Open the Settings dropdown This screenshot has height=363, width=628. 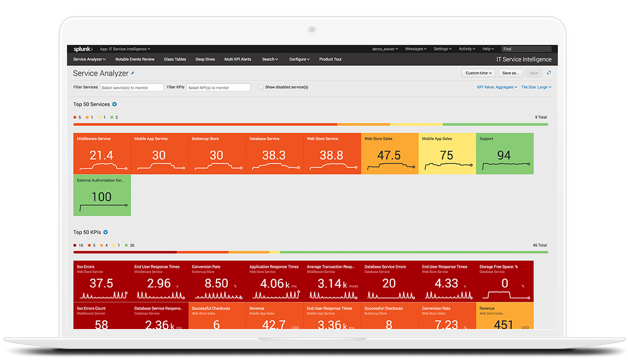[x=443, y=49]
